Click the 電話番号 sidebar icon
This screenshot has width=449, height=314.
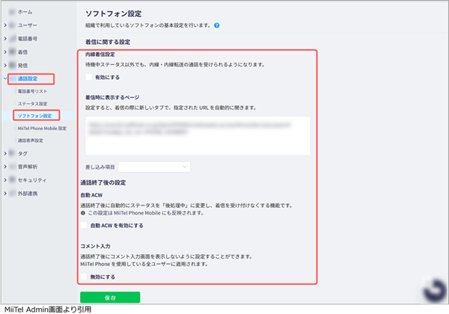(x=11, y=38)
